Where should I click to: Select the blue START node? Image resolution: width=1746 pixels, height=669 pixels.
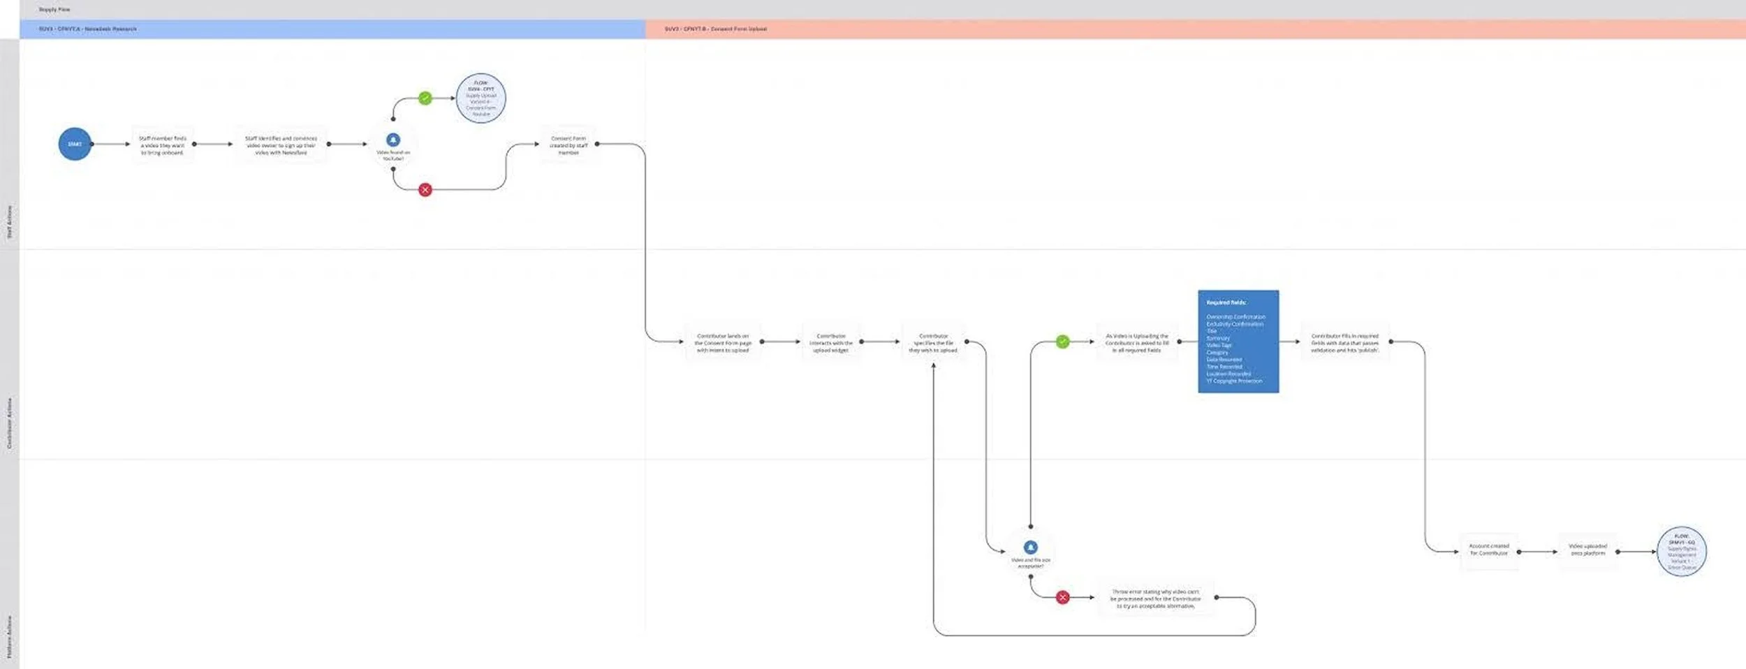(75, 143)
